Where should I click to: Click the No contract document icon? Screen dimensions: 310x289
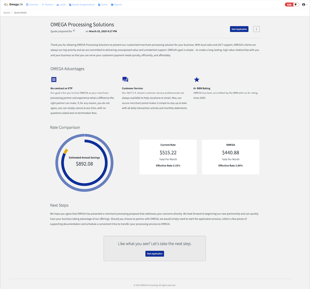click(x=54, y=79)
